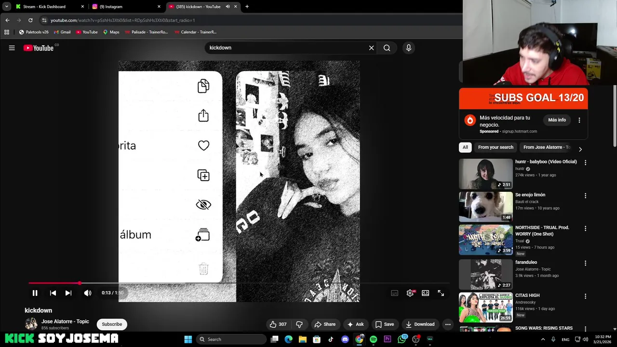
Task: Open WhatsApp from the taskbar
Action: (x=402, y=339)
